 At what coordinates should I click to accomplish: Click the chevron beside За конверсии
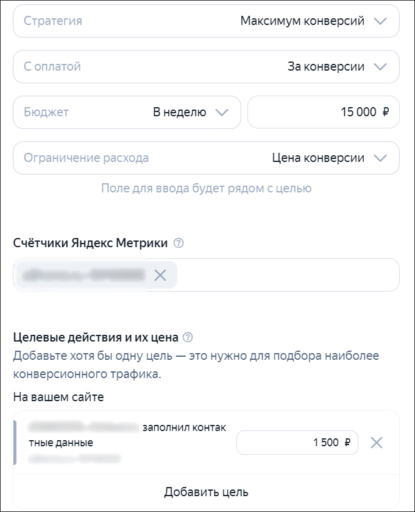tap(382, 66)
